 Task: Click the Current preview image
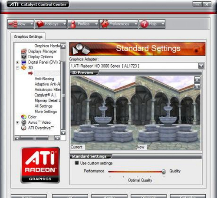103,113
